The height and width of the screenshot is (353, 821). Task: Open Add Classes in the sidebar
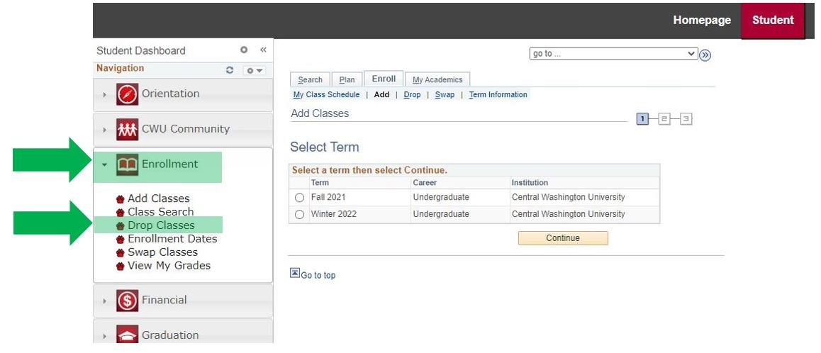point(159,198)
